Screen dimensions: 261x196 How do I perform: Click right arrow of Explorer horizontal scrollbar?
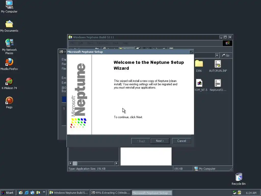(116, 163)
